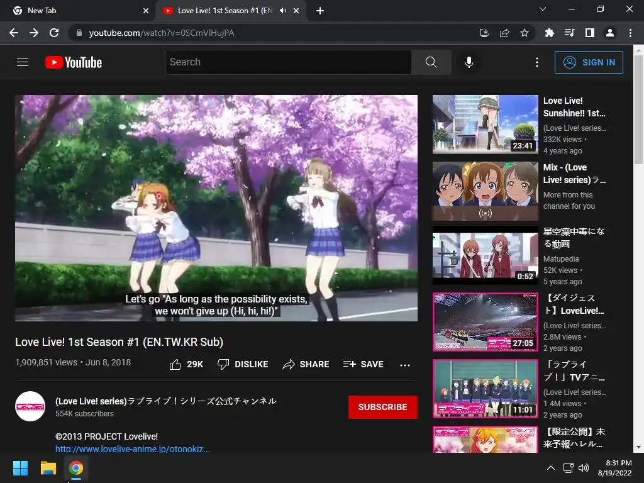Open Chrome three-dot menu
Image resolution: width=644 pixels, height=483 pixels.
pyautogui.click(x=630, y=33)
